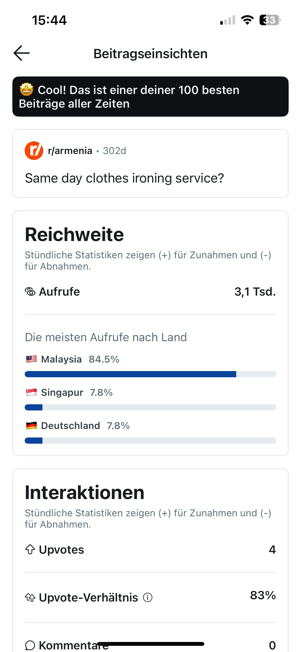Tap the eye icon next to Aufrufe
The height and width of the screenshot is (652, 301).
[x=30, y=292]
